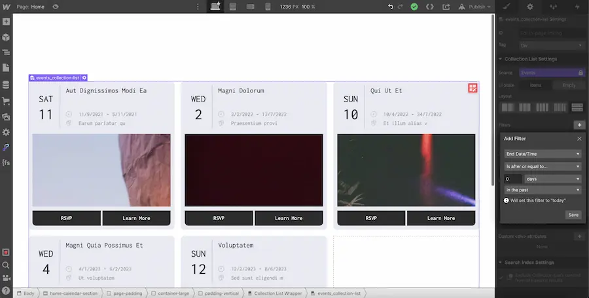
Task: Open the Assets image panel
Action: click(x=6, y=117)
